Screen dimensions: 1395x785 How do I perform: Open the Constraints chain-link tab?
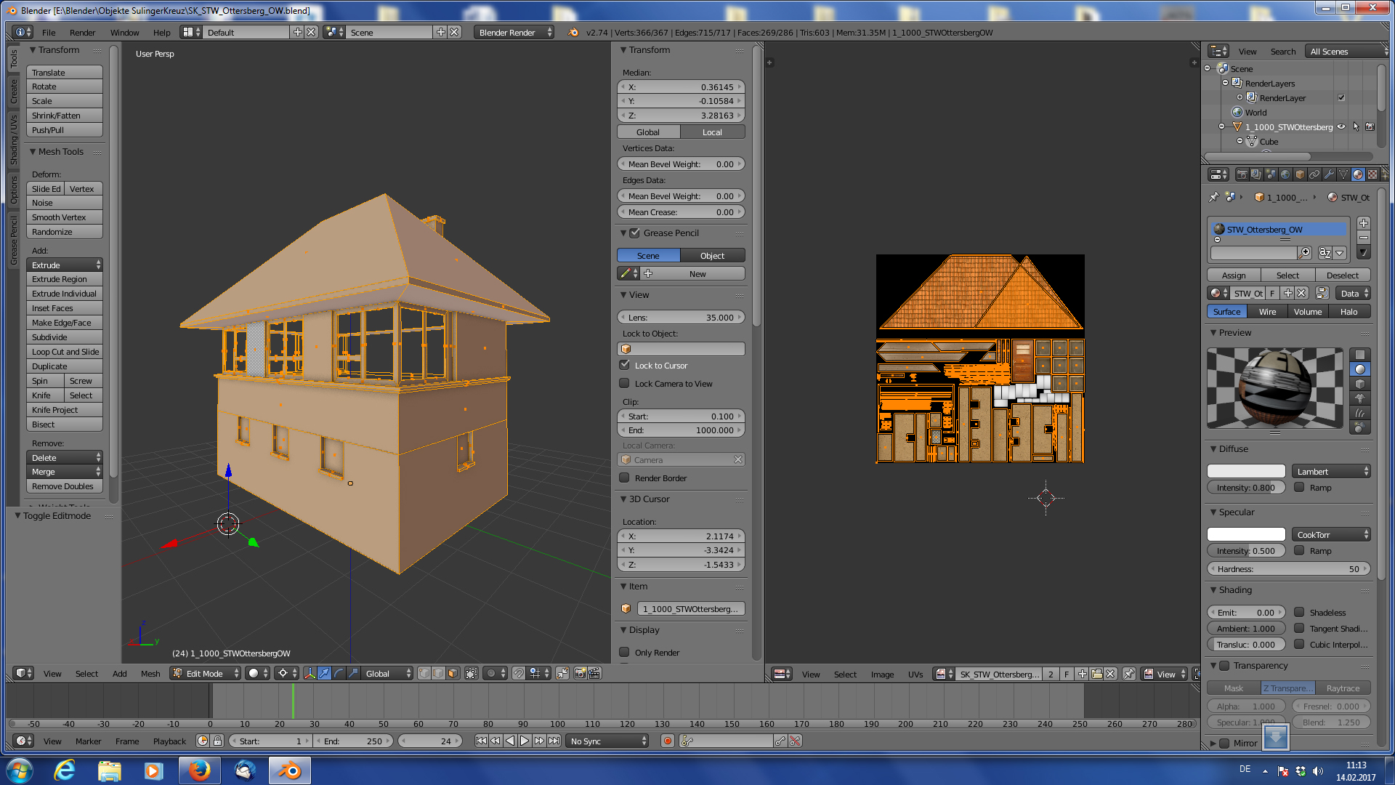pos(1314,174)
